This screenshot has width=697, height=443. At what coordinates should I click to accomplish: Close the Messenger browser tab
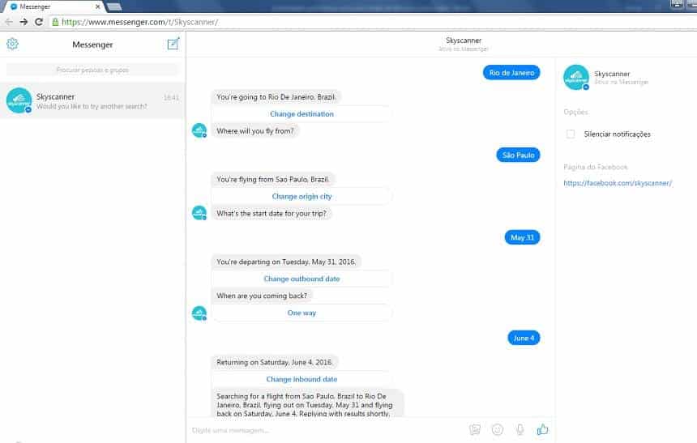(98, 6)
